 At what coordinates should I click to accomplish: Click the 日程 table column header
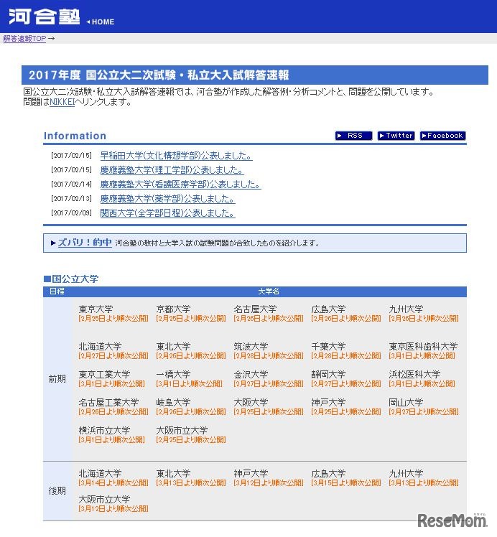coord(57,291)
